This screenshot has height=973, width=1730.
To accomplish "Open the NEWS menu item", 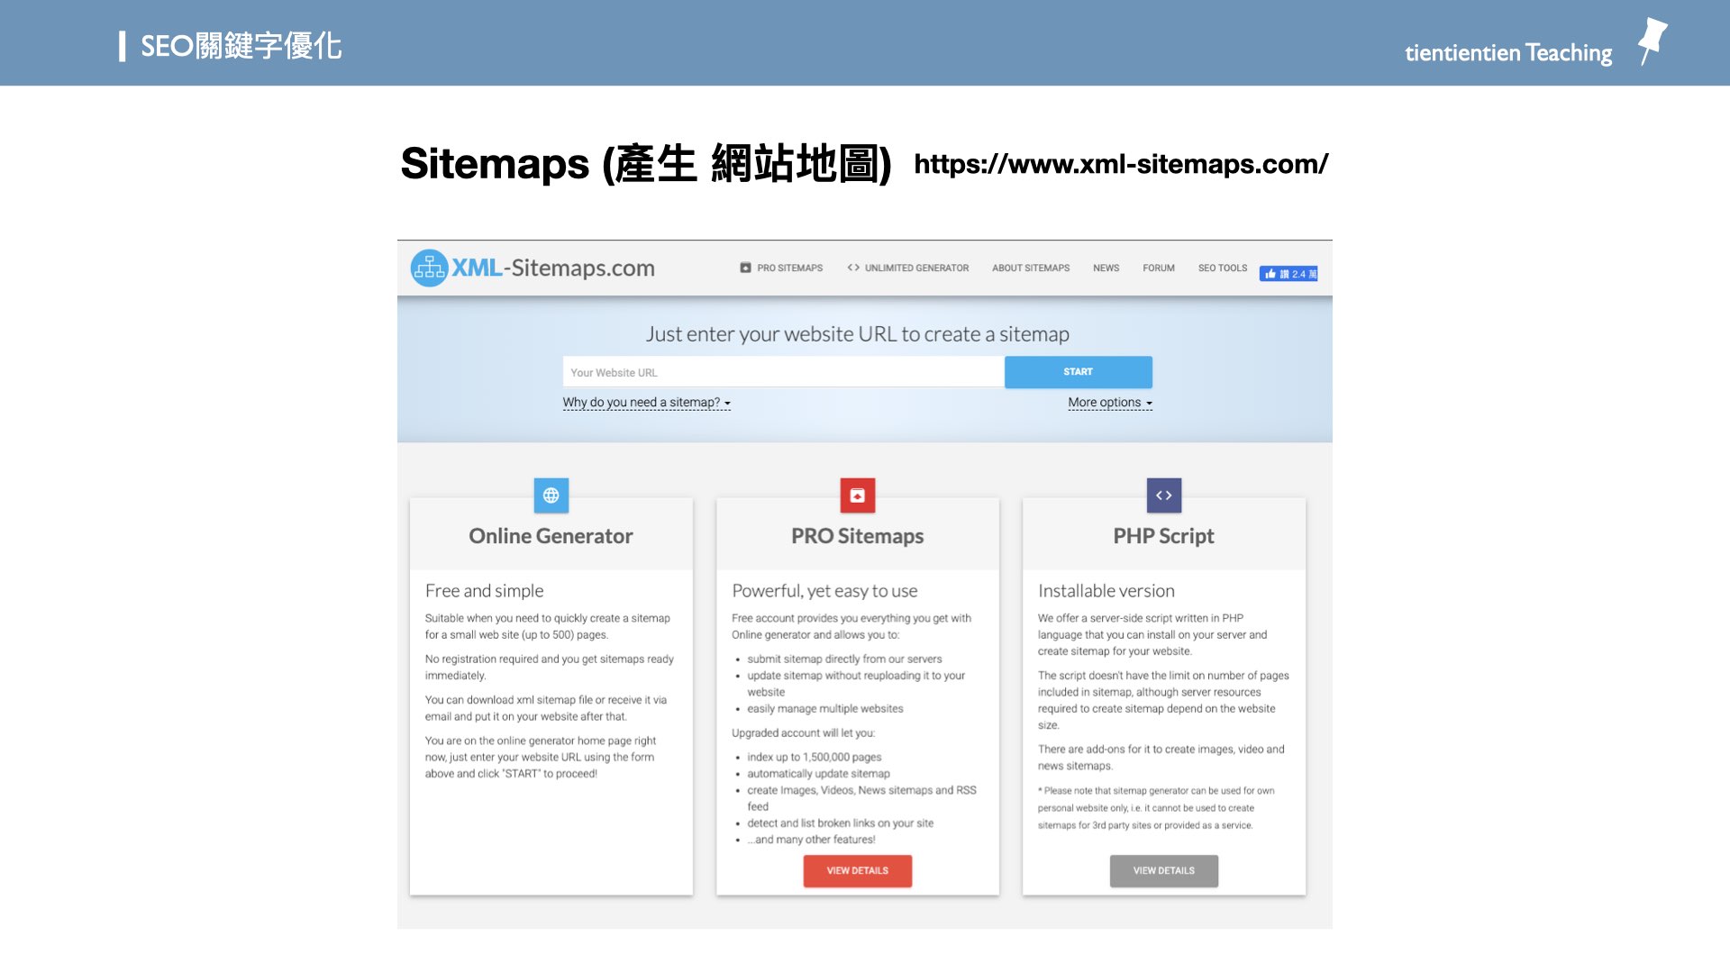I will pyautogui.click(x=1106, y=268).
